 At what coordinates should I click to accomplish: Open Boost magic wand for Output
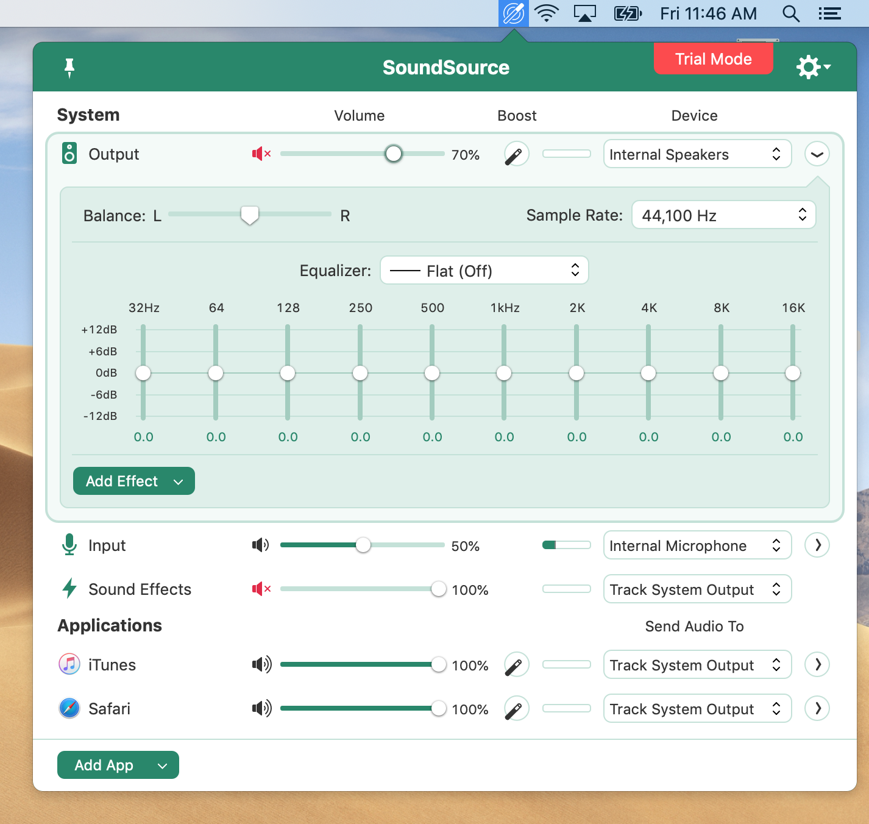[x=516, y=154]
